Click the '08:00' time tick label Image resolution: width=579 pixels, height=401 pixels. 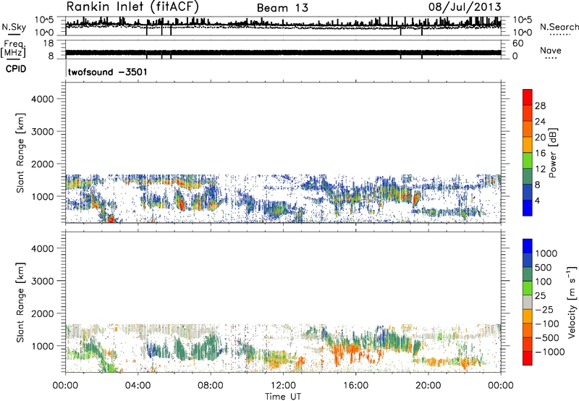[x=211, y=386]
